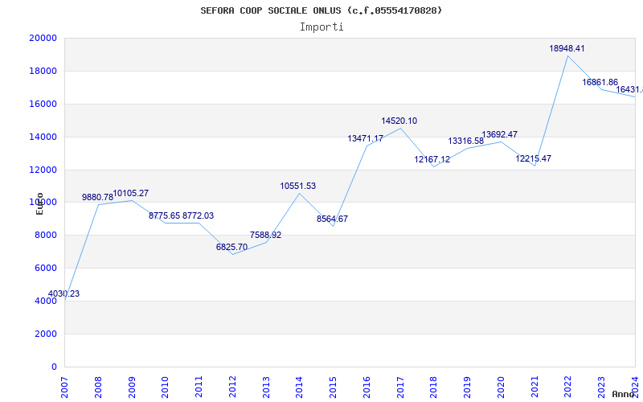The height and width of the screenshot is (402, 643).
Task: Select y-axis tick 8000
Action: click(x=46, y=235)
